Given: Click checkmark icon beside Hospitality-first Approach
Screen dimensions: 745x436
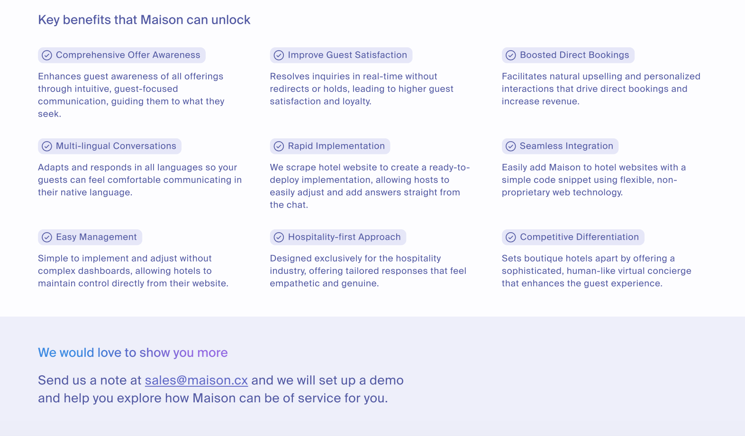Looking at the screenshot, I should pyautogui.click(x=279, y=237).
